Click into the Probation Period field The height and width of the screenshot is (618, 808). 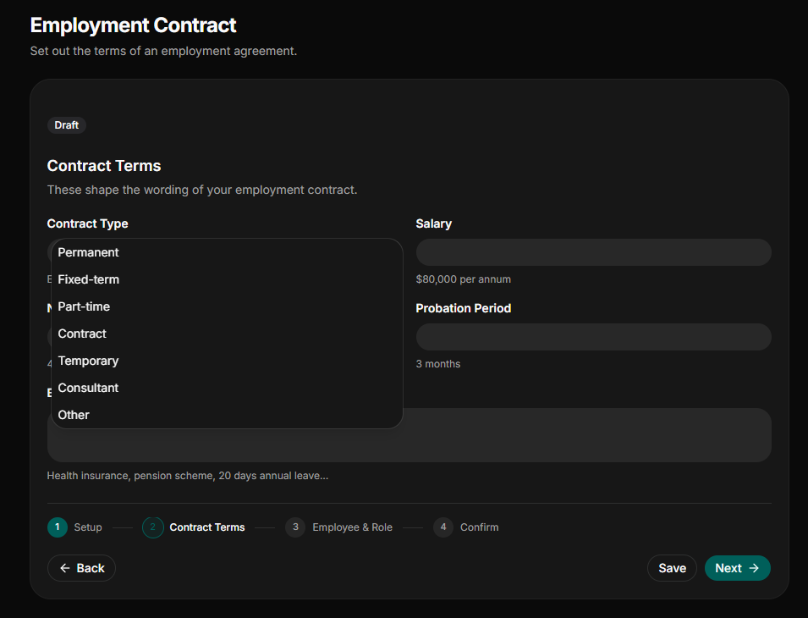coord(593,337)
